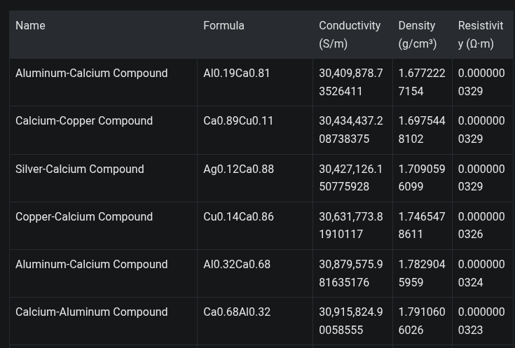This screenshot has width=515, height=348.
Task: Click the Conductivity (S/m) column header
Action: pyautogui.click(x=350, y=34)
